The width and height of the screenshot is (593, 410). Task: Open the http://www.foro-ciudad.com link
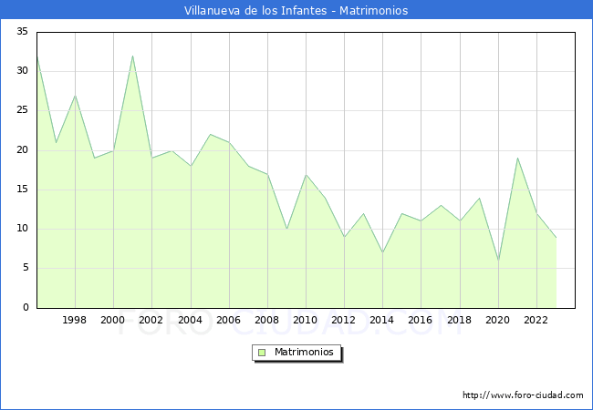coord(523,395)
